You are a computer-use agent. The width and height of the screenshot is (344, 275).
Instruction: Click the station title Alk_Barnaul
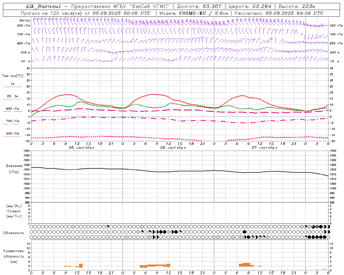[43, 6]
